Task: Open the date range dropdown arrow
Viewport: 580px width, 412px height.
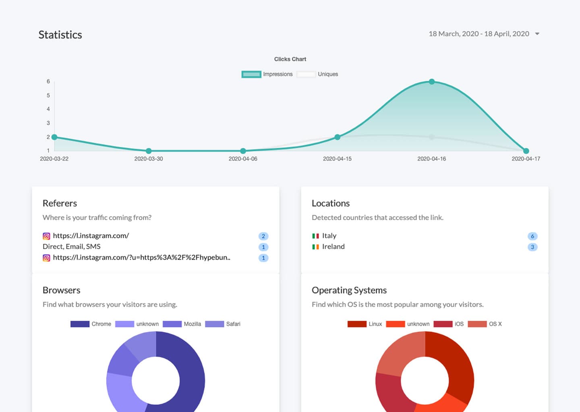Action: tap(537, 34)
